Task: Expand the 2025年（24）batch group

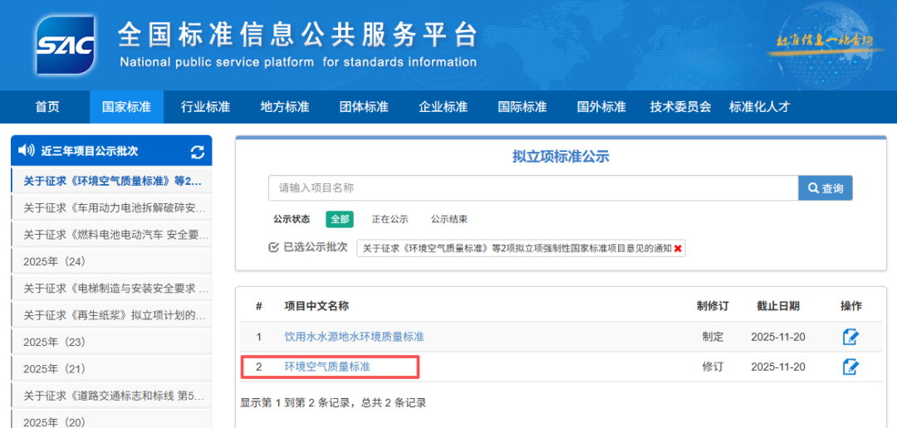Action: (55, 261)
